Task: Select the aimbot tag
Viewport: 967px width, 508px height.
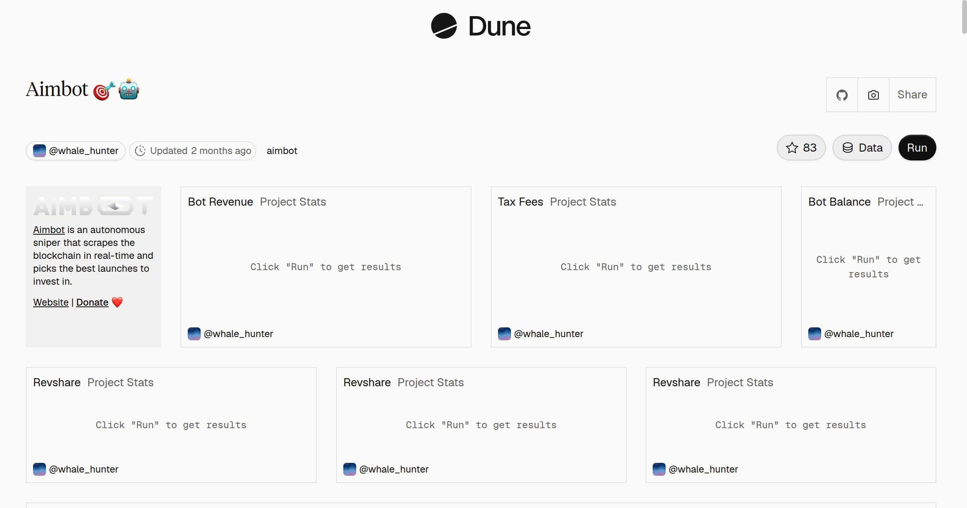Action: [282, 151]
